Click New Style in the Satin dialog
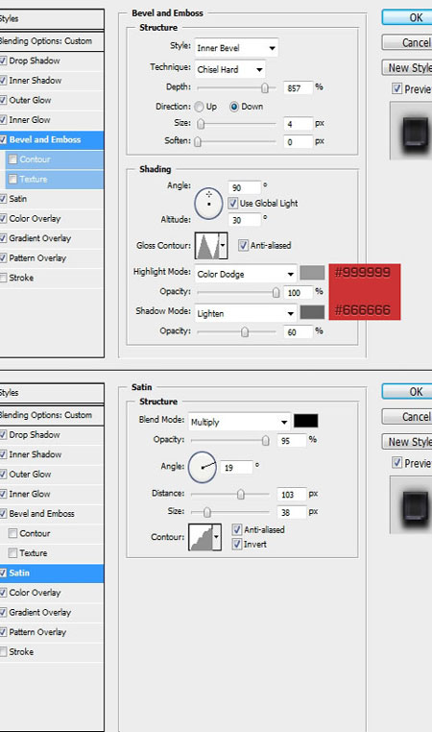This screenshot has height=732, width=432. pyautogui.click(x=407, y=442)
